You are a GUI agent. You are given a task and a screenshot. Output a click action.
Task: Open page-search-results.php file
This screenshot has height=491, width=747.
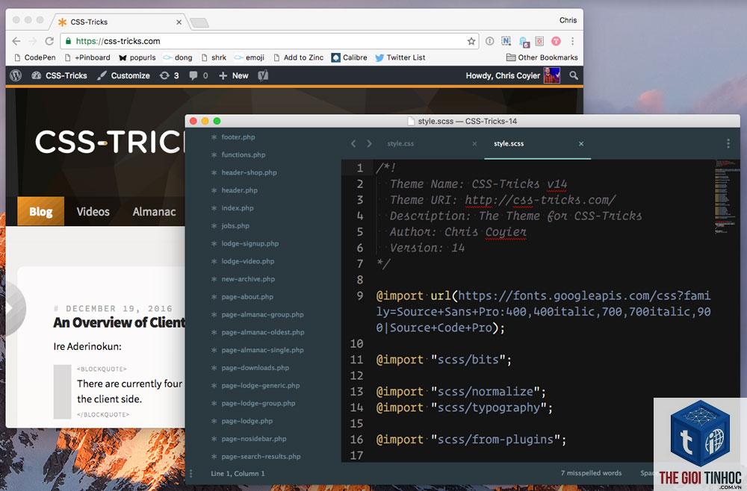(261, 456)
